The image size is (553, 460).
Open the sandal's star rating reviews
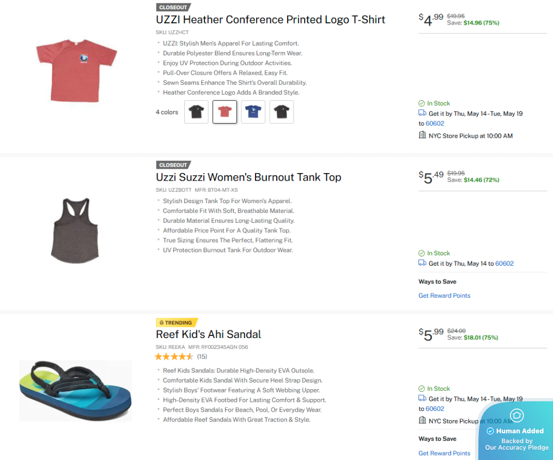click(180, 357)
